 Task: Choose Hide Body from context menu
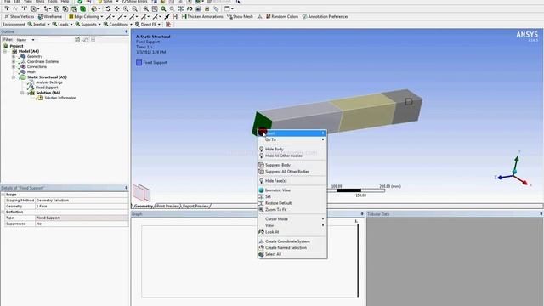pos(292,150)
